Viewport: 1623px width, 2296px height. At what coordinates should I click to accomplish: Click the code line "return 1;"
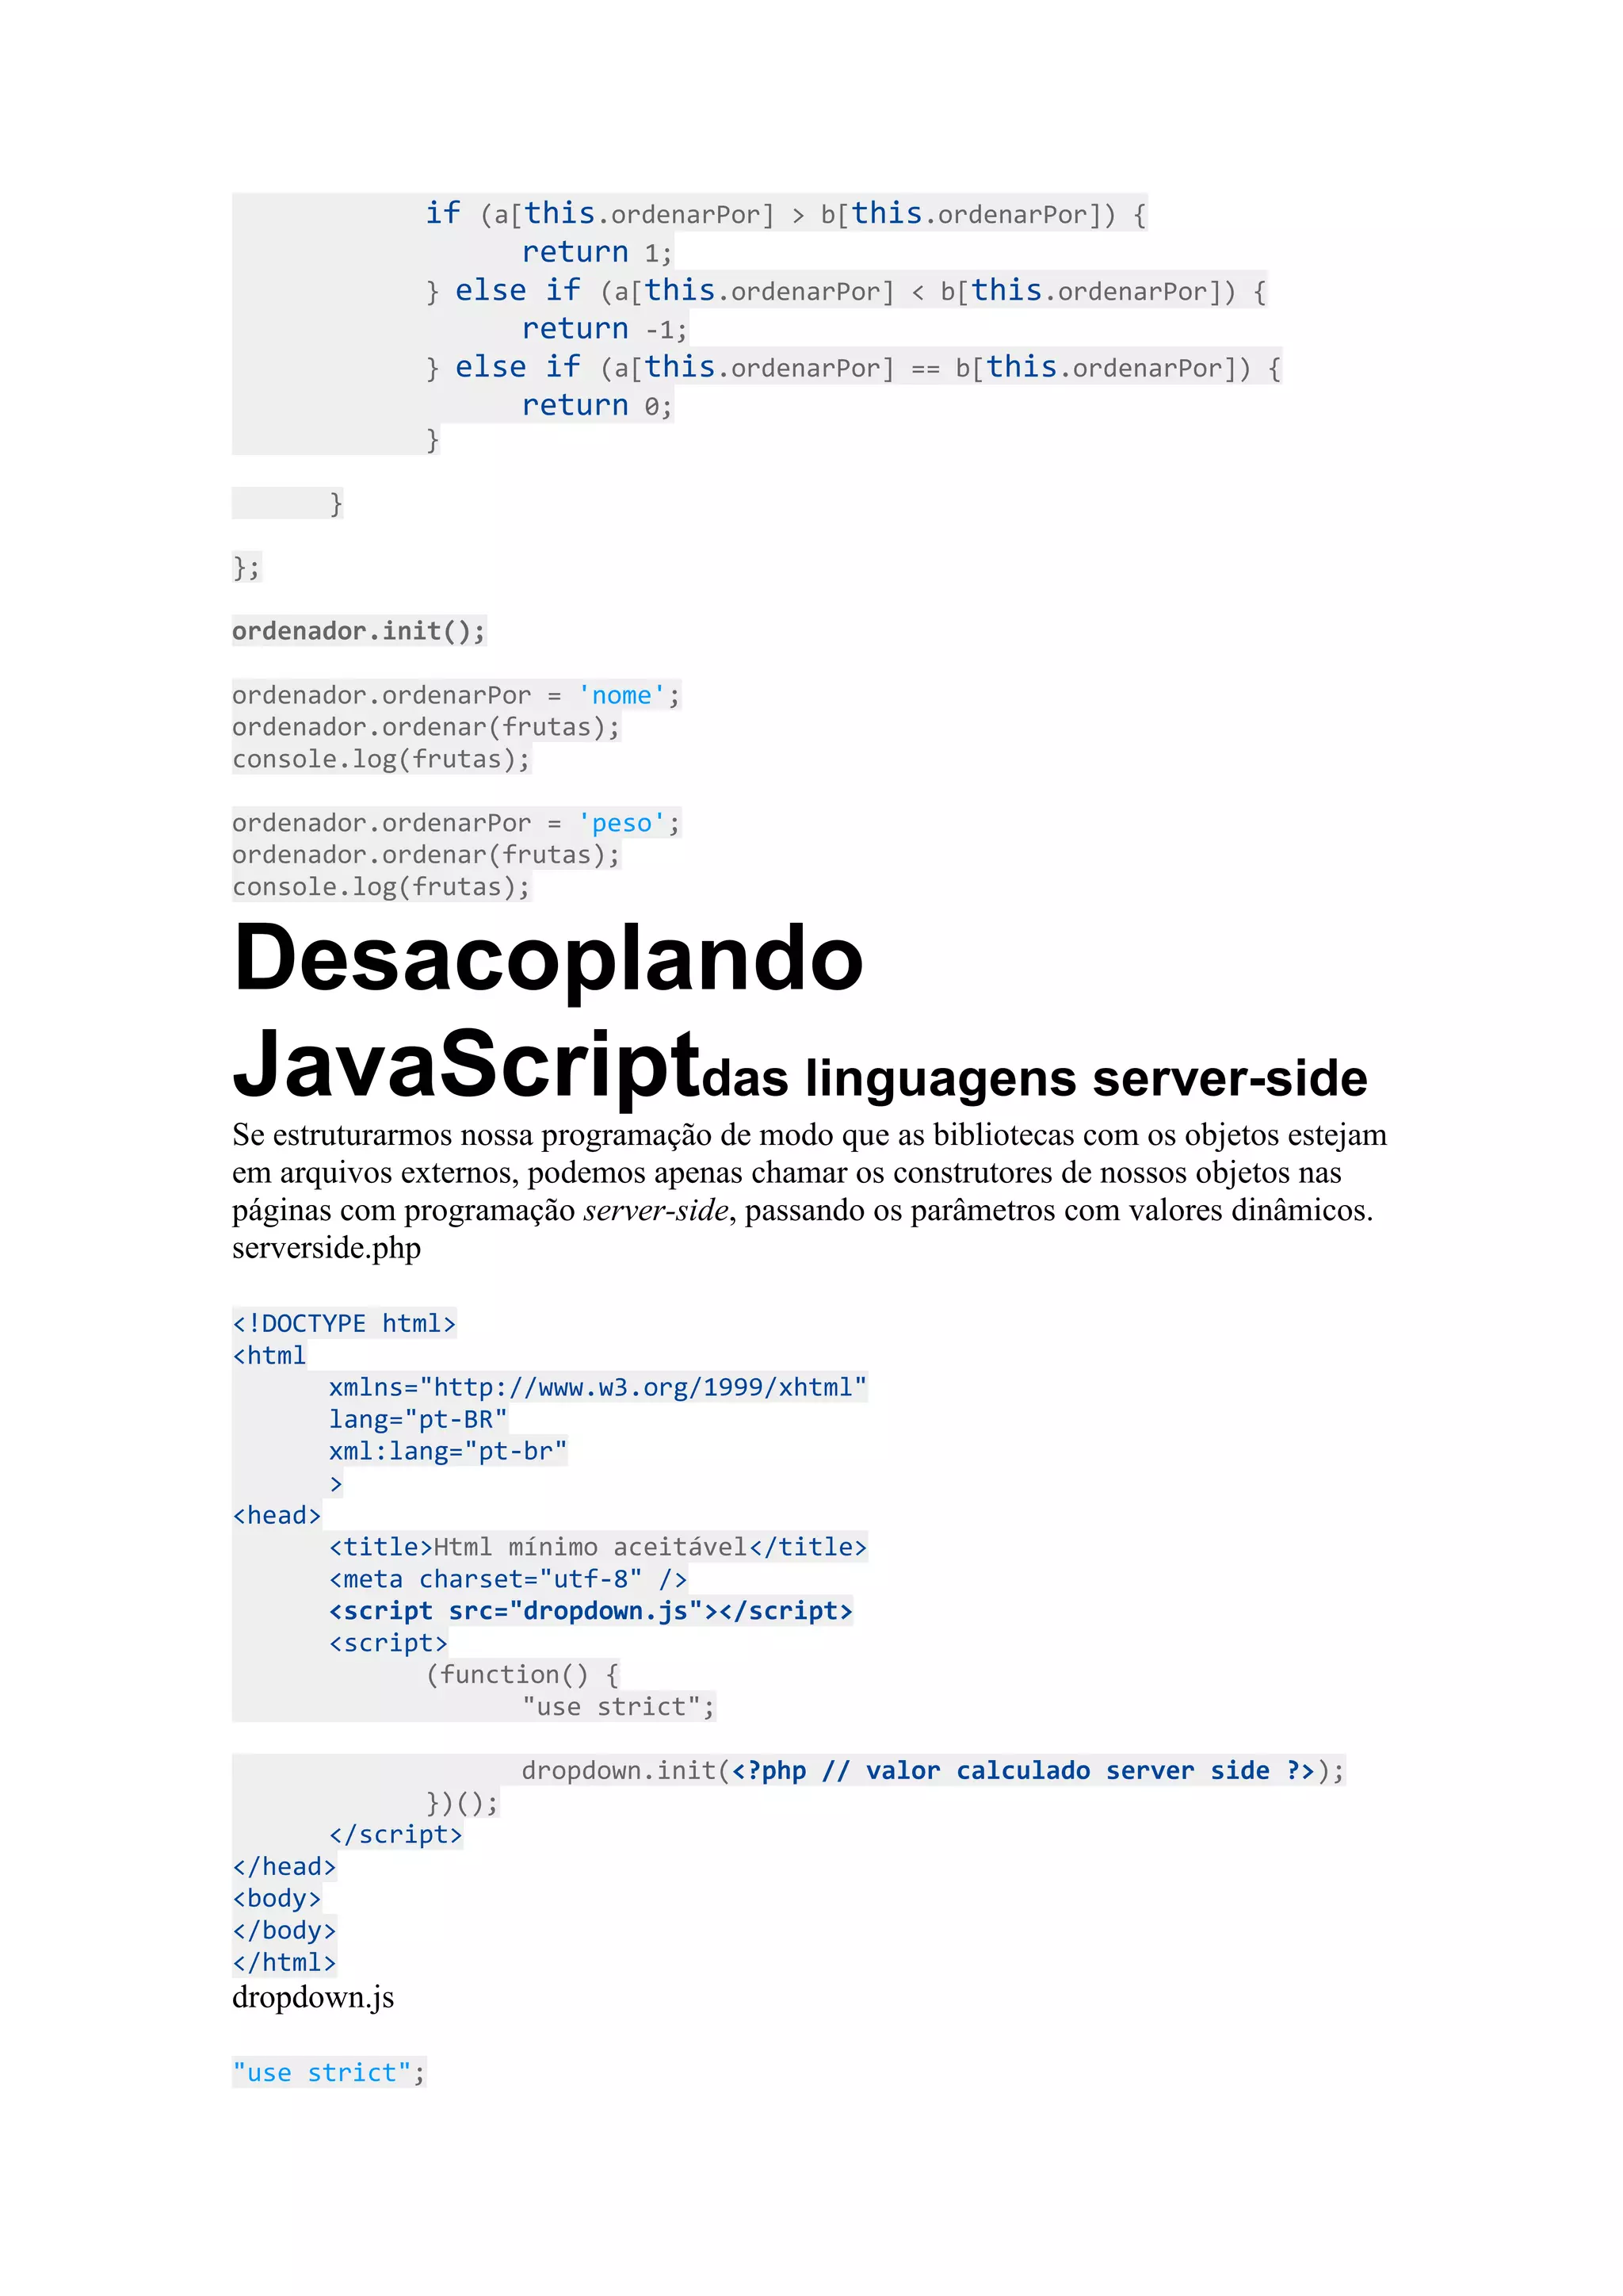[x=598, y=252]
